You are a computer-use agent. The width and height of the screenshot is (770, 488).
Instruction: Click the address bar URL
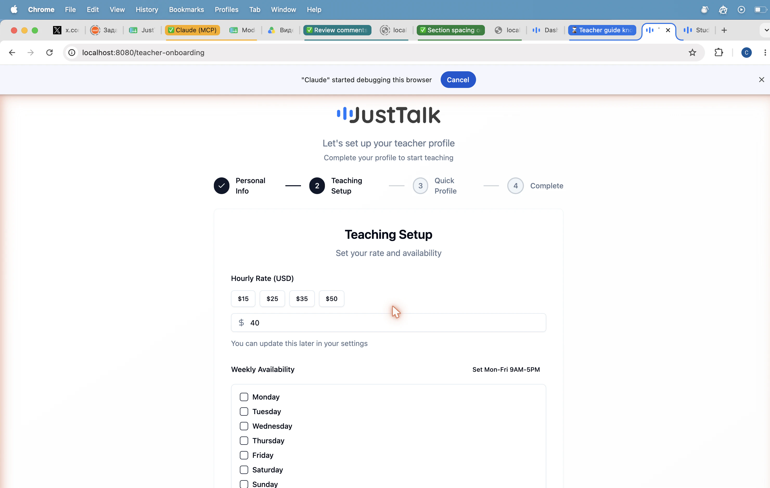click(x=143, y=53)
